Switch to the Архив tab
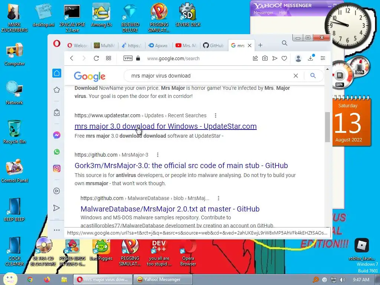The image size is (380, 285). [x=158, y=45]
